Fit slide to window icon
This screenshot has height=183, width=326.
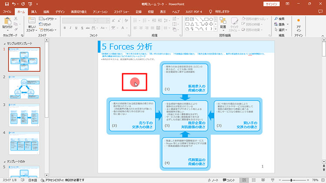[x=322, y=180]
